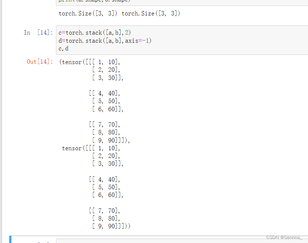Click inside the In [14] code cell
This screenshot has width=308, height=243.
click(x=182, y=40)
